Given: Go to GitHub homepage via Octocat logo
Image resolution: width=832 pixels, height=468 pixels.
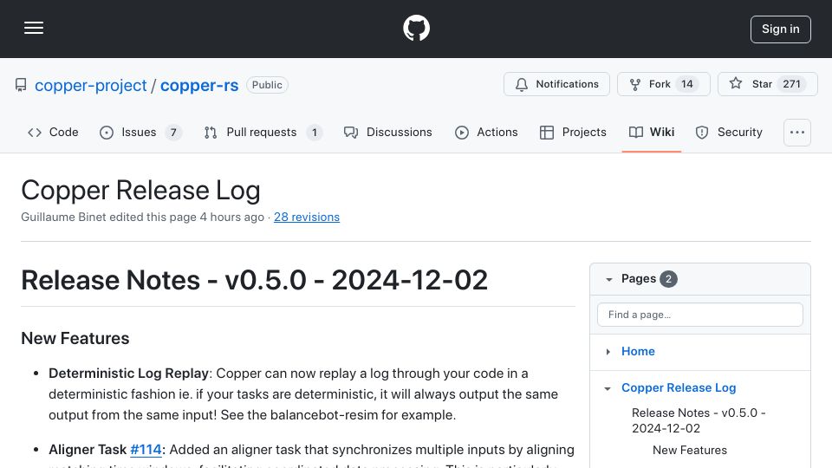Looking at the screenshot, I should 416,28.
